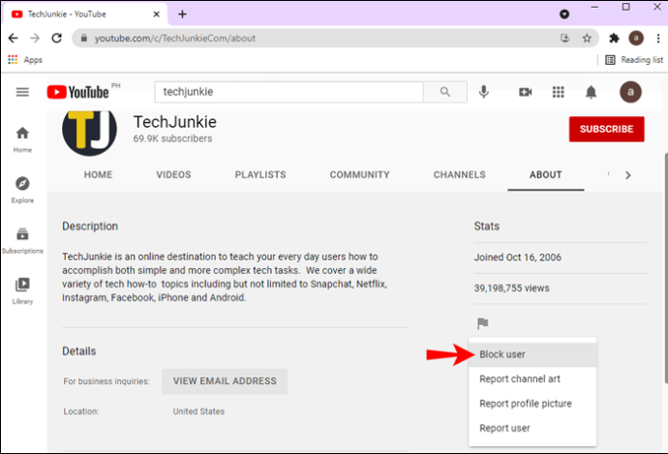Viewport: 668px width, 454px height.
Task: Switch to the COMMUNITY channel tab
Action: pyautogui.click(x=359, y=174)
